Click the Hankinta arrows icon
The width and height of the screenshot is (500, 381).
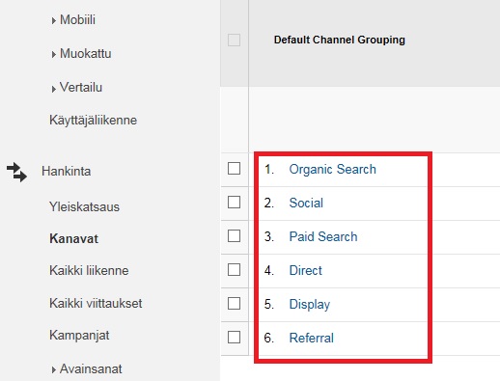pyautogui.click(x=16, y=172)
